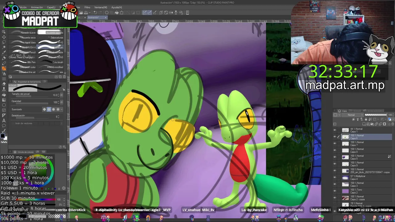The image size is (395, 222).
Task: Select the second Suavizado anti-aliasing option
Action: click(x=49, y=109)
